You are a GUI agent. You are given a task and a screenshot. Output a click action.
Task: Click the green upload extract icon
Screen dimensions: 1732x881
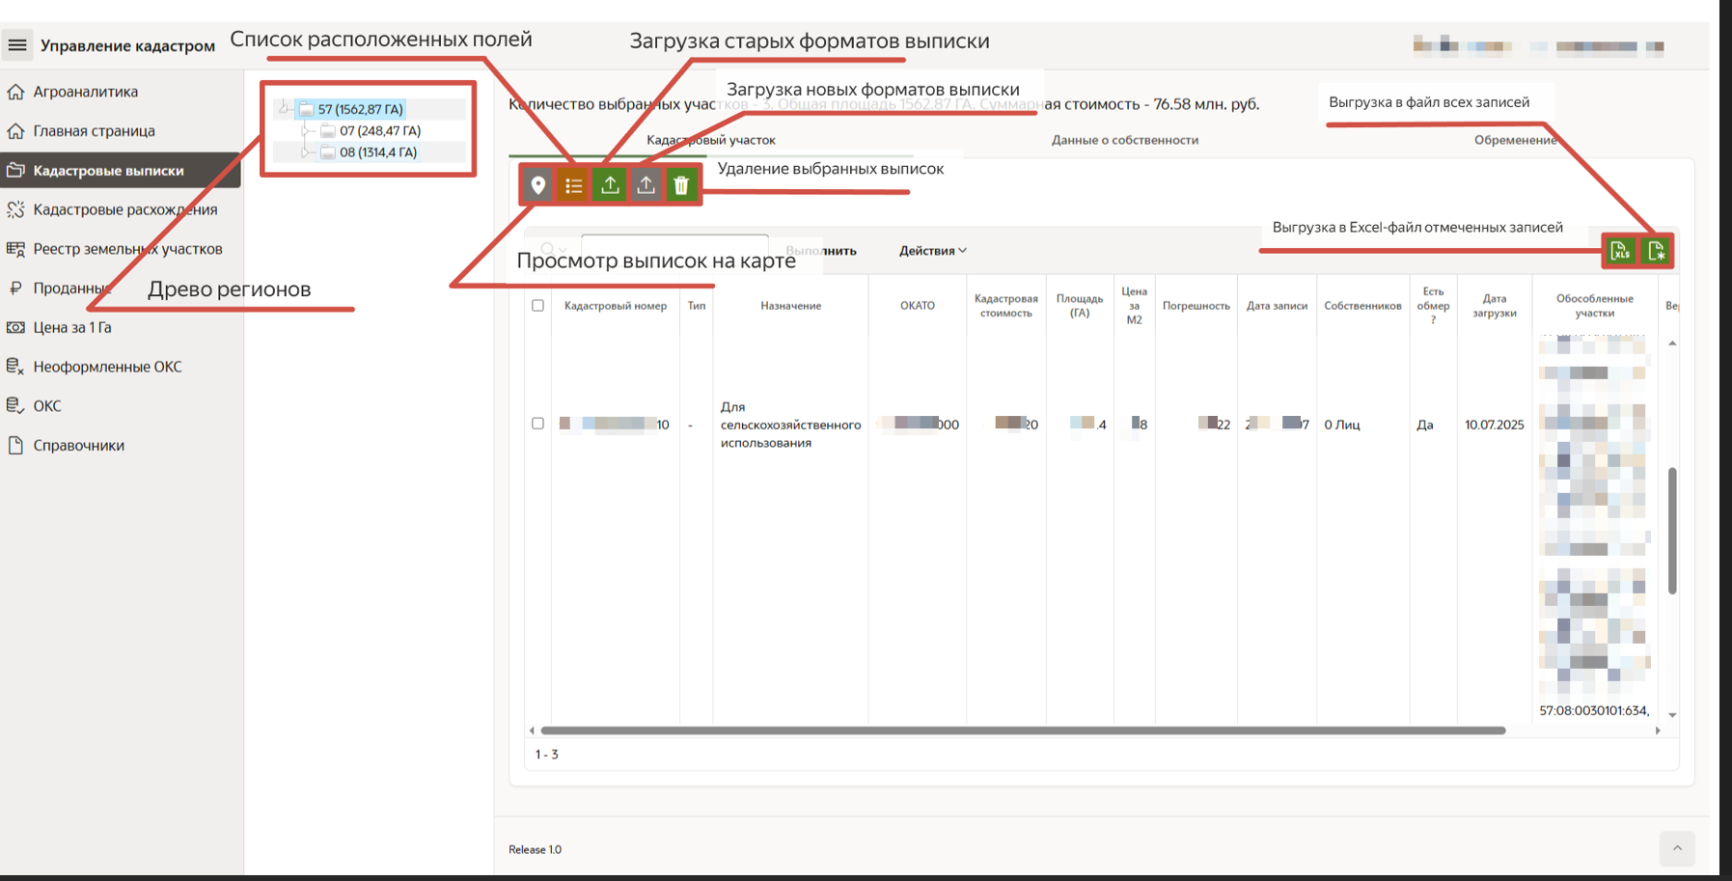point(610,185)
